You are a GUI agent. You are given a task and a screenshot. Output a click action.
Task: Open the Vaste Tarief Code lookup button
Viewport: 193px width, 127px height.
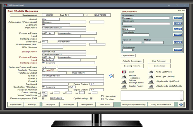click(x=39, y=95)
